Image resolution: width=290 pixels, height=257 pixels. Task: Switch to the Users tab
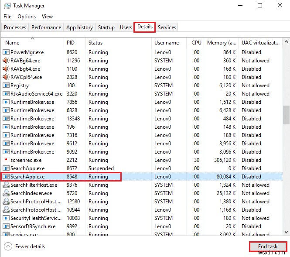click(x=126, y=27)
